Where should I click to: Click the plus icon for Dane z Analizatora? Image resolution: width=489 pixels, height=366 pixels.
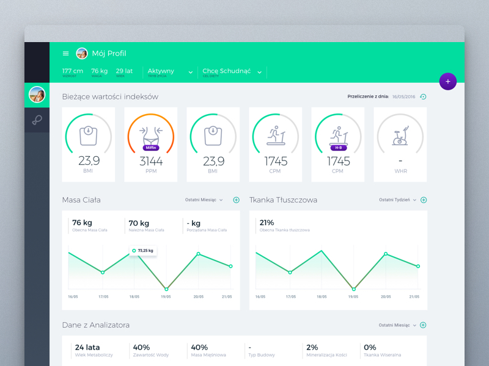(423, 325)
